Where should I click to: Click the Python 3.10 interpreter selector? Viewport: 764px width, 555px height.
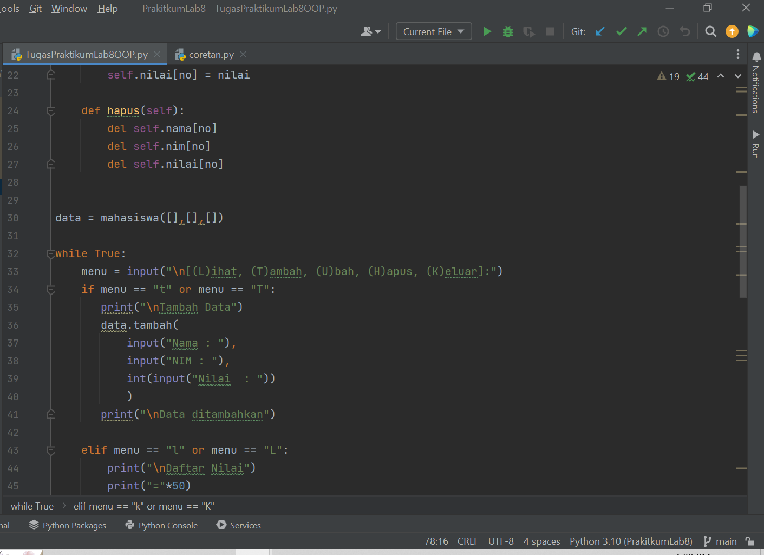(x=631, y=541)
